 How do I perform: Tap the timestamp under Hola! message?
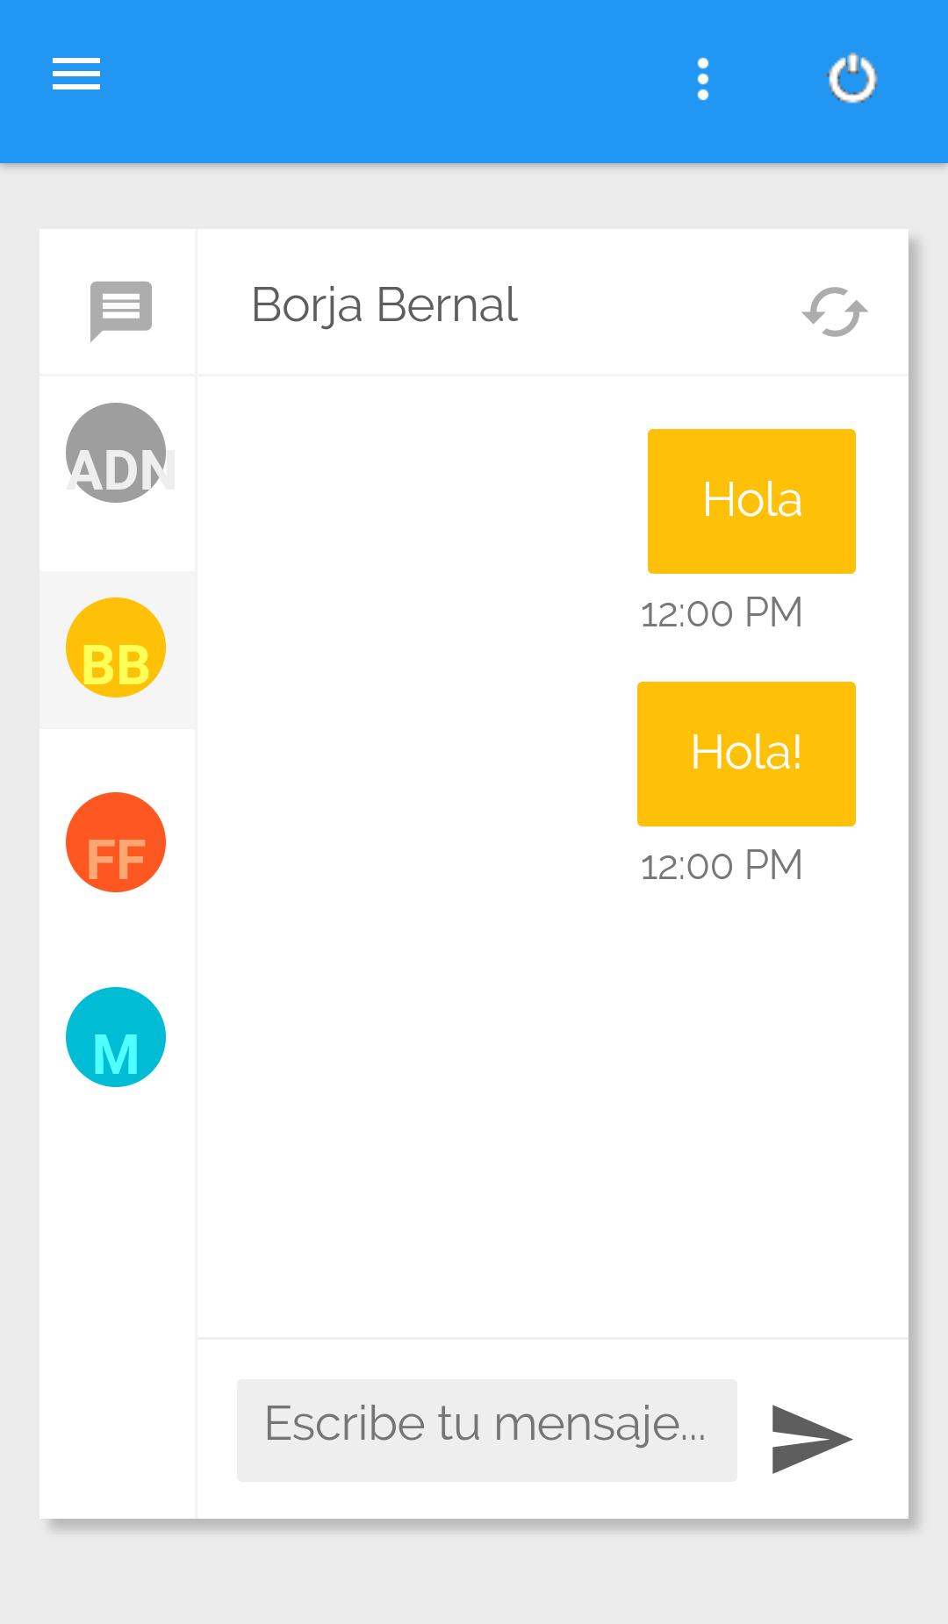[722, 865]
